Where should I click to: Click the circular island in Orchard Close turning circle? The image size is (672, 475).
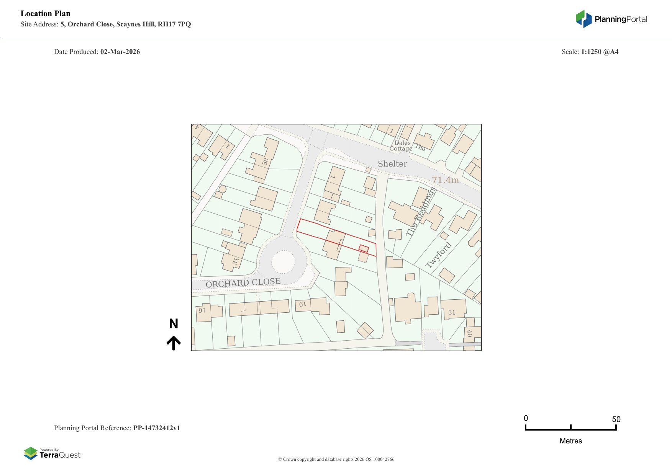[283, 262]
